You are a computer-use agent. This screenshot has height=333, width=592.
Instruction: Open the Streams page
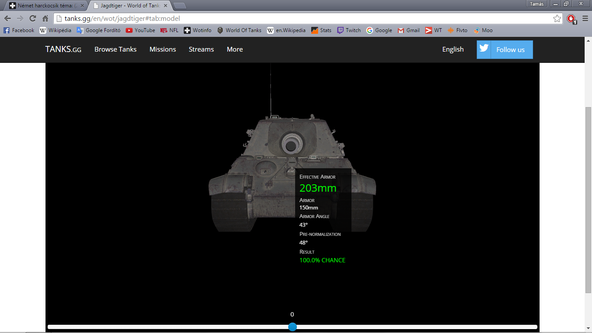(x=201, y=49)
